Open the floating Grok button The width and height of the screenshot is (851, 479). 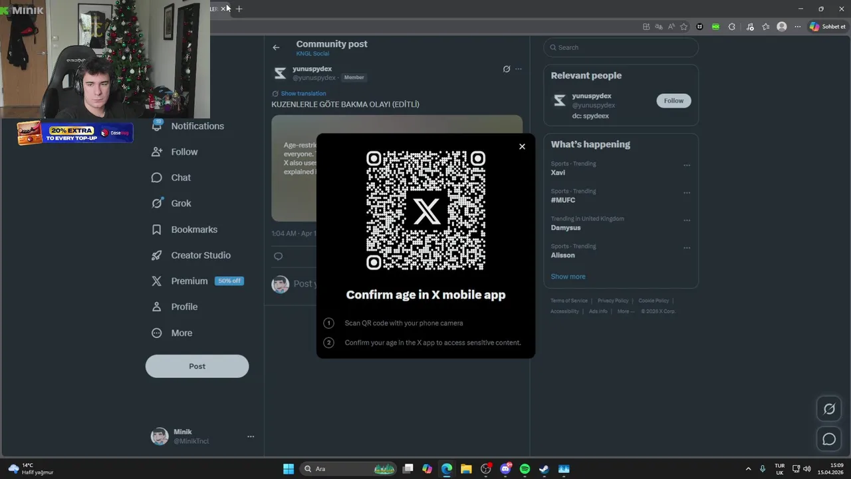click(x=829, y=409)
